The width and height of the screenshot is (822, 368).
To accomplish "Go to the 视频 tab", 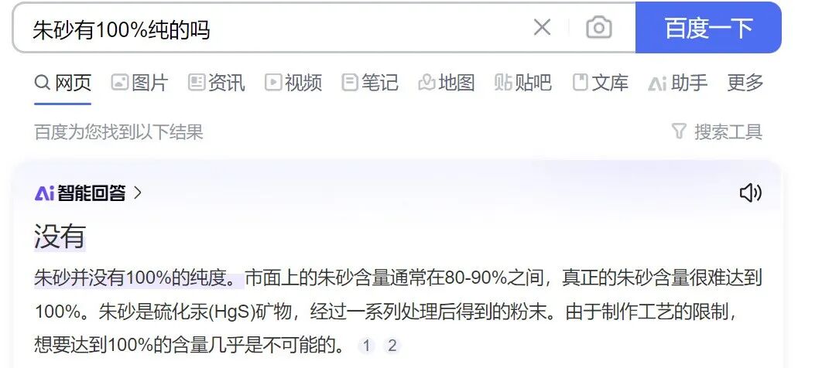I will click(293, 83).
